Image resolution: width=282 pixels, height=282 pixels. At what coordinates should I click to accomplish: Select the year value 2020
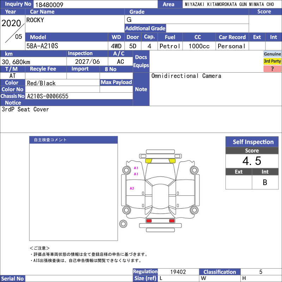11,23
